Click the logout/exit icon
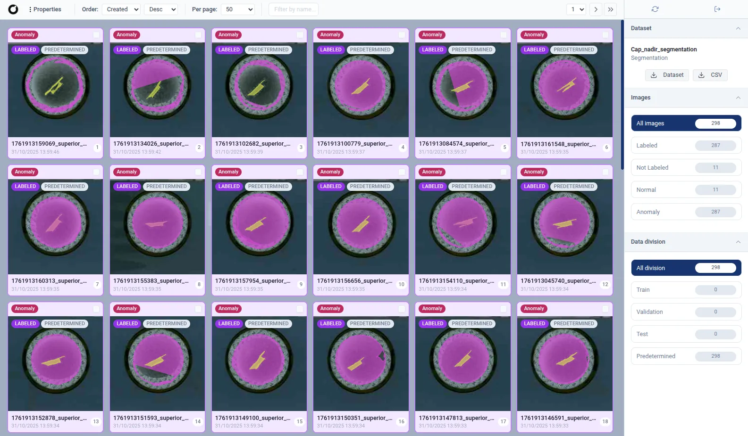748x436 pixels. (x=717, y=9)
